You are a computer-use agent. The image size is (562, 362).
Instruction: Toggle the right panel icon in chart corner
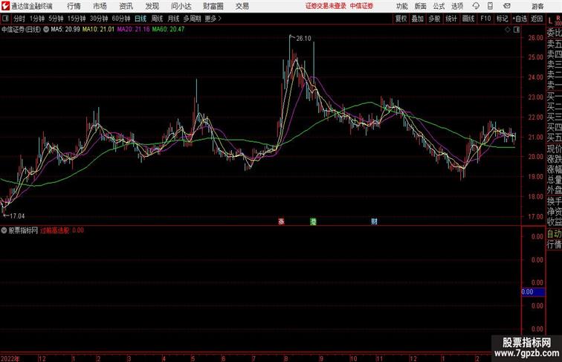click(x=517, y=30)
